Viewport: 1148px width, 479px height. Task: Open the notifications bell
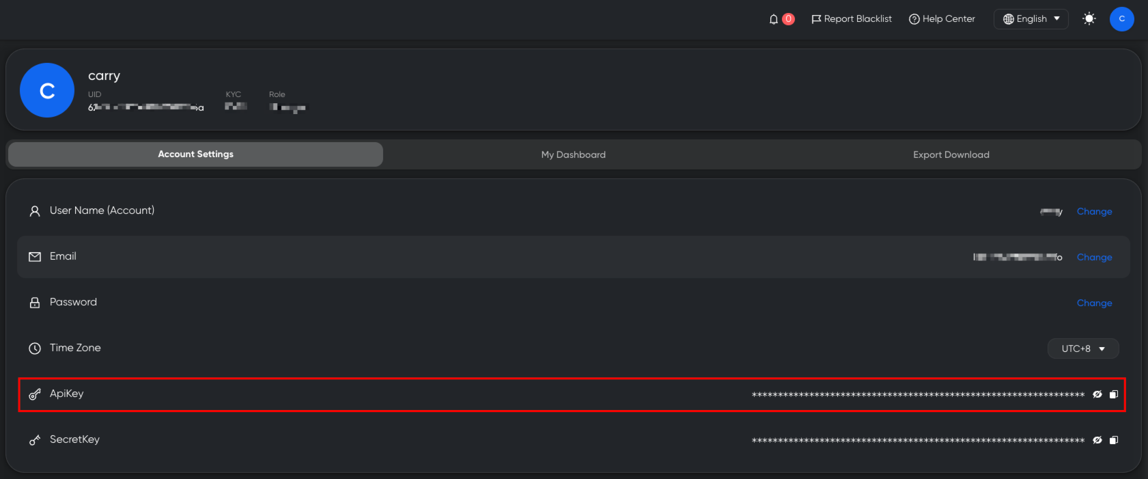point(774,19)
